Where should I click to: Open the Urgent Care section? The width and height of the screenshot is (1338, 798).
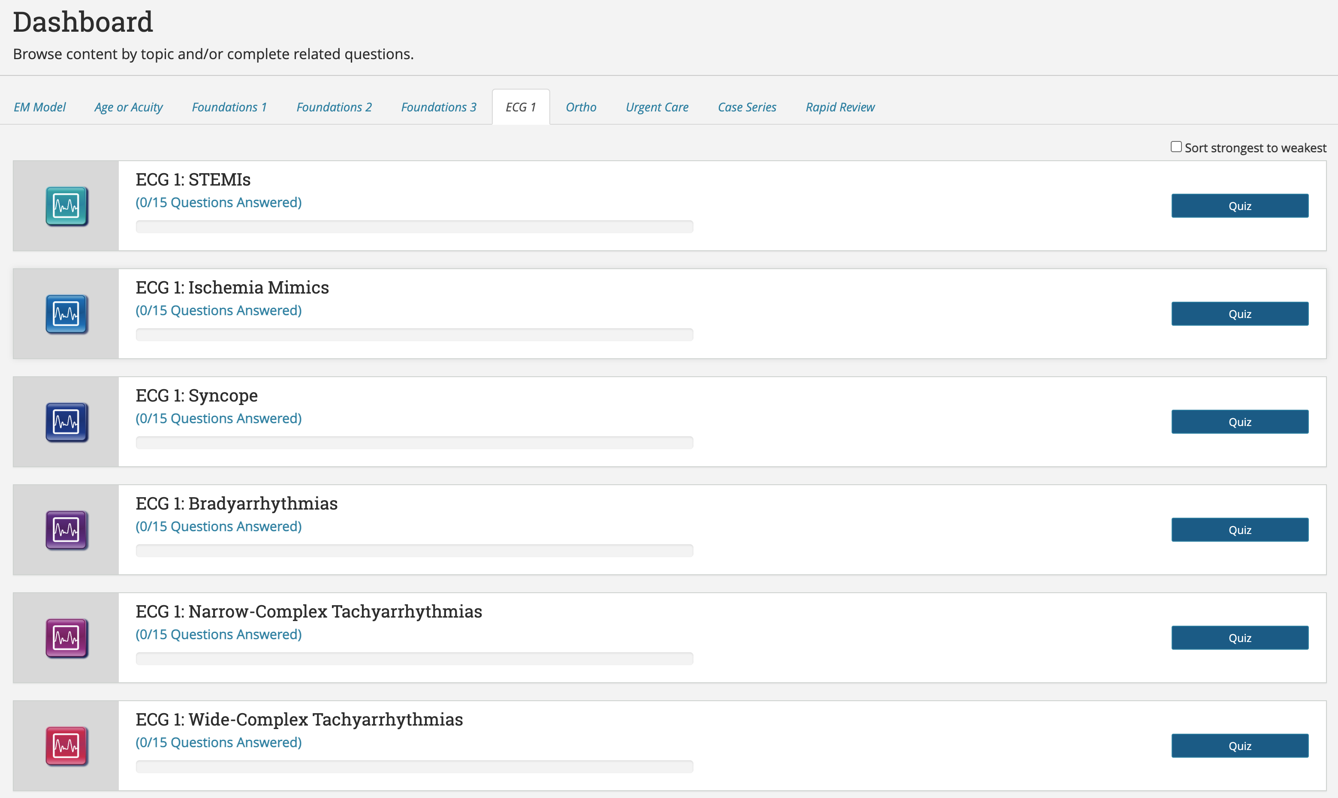(x=657, y=106)
